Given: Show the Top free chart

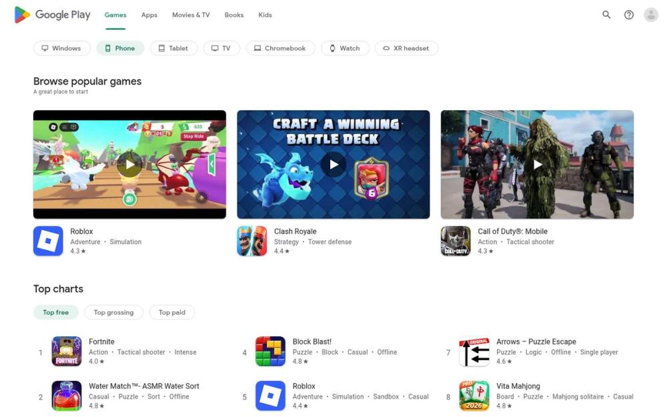Looking at the screenshot, I should pyautogui.click(x=56, y=312).
